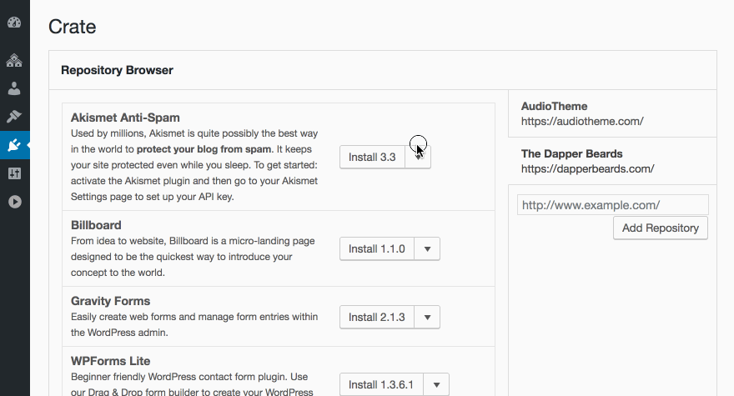Click the WPForms Lite plugin title

(110, 361)
